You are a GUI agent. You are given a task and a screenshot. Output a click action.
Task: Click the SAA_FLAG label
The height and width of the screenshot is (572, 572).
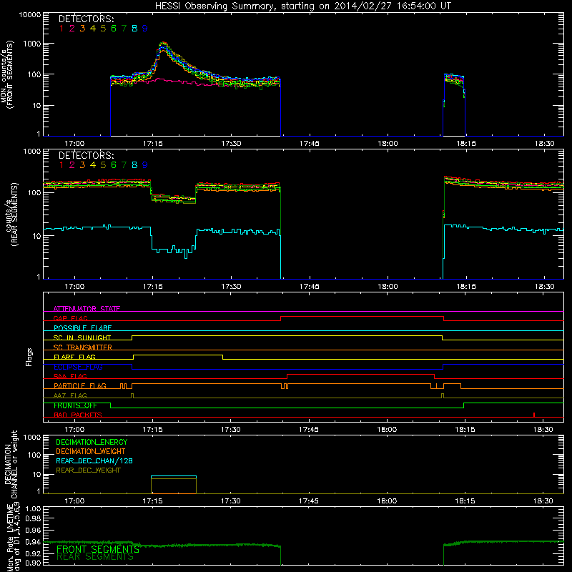[70, 376]
